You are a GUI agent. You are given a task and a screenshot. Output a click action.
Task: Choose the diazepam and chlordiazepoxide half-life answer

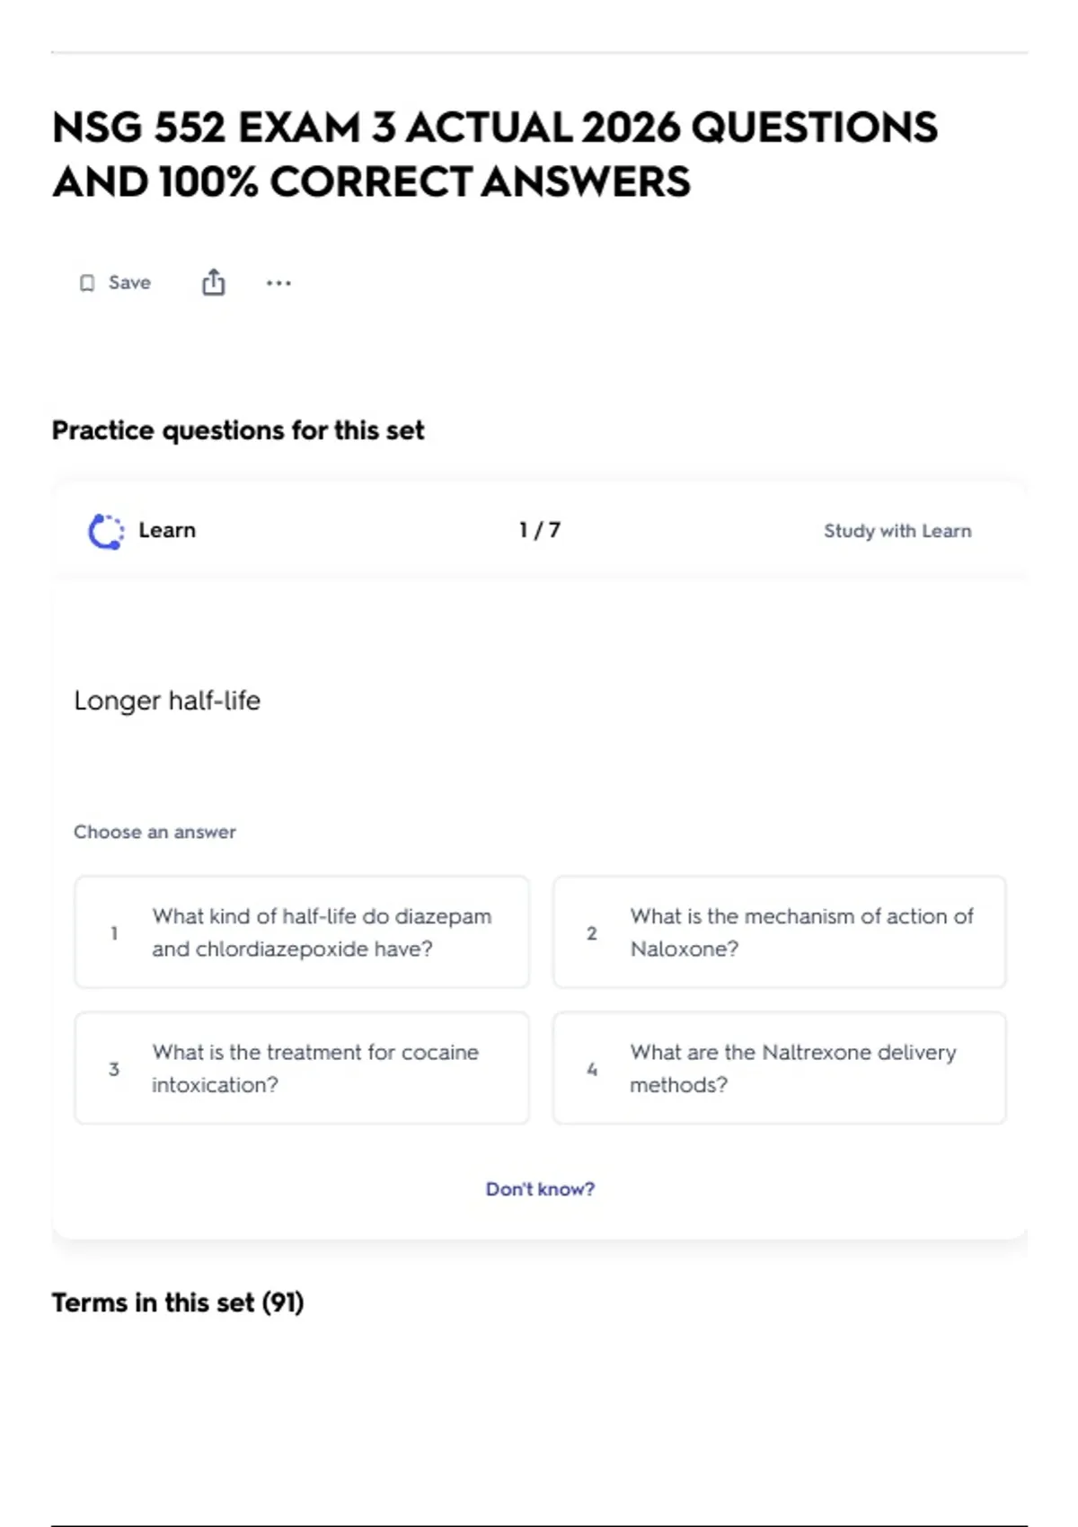pyautogui.click(x=302, y=932)
